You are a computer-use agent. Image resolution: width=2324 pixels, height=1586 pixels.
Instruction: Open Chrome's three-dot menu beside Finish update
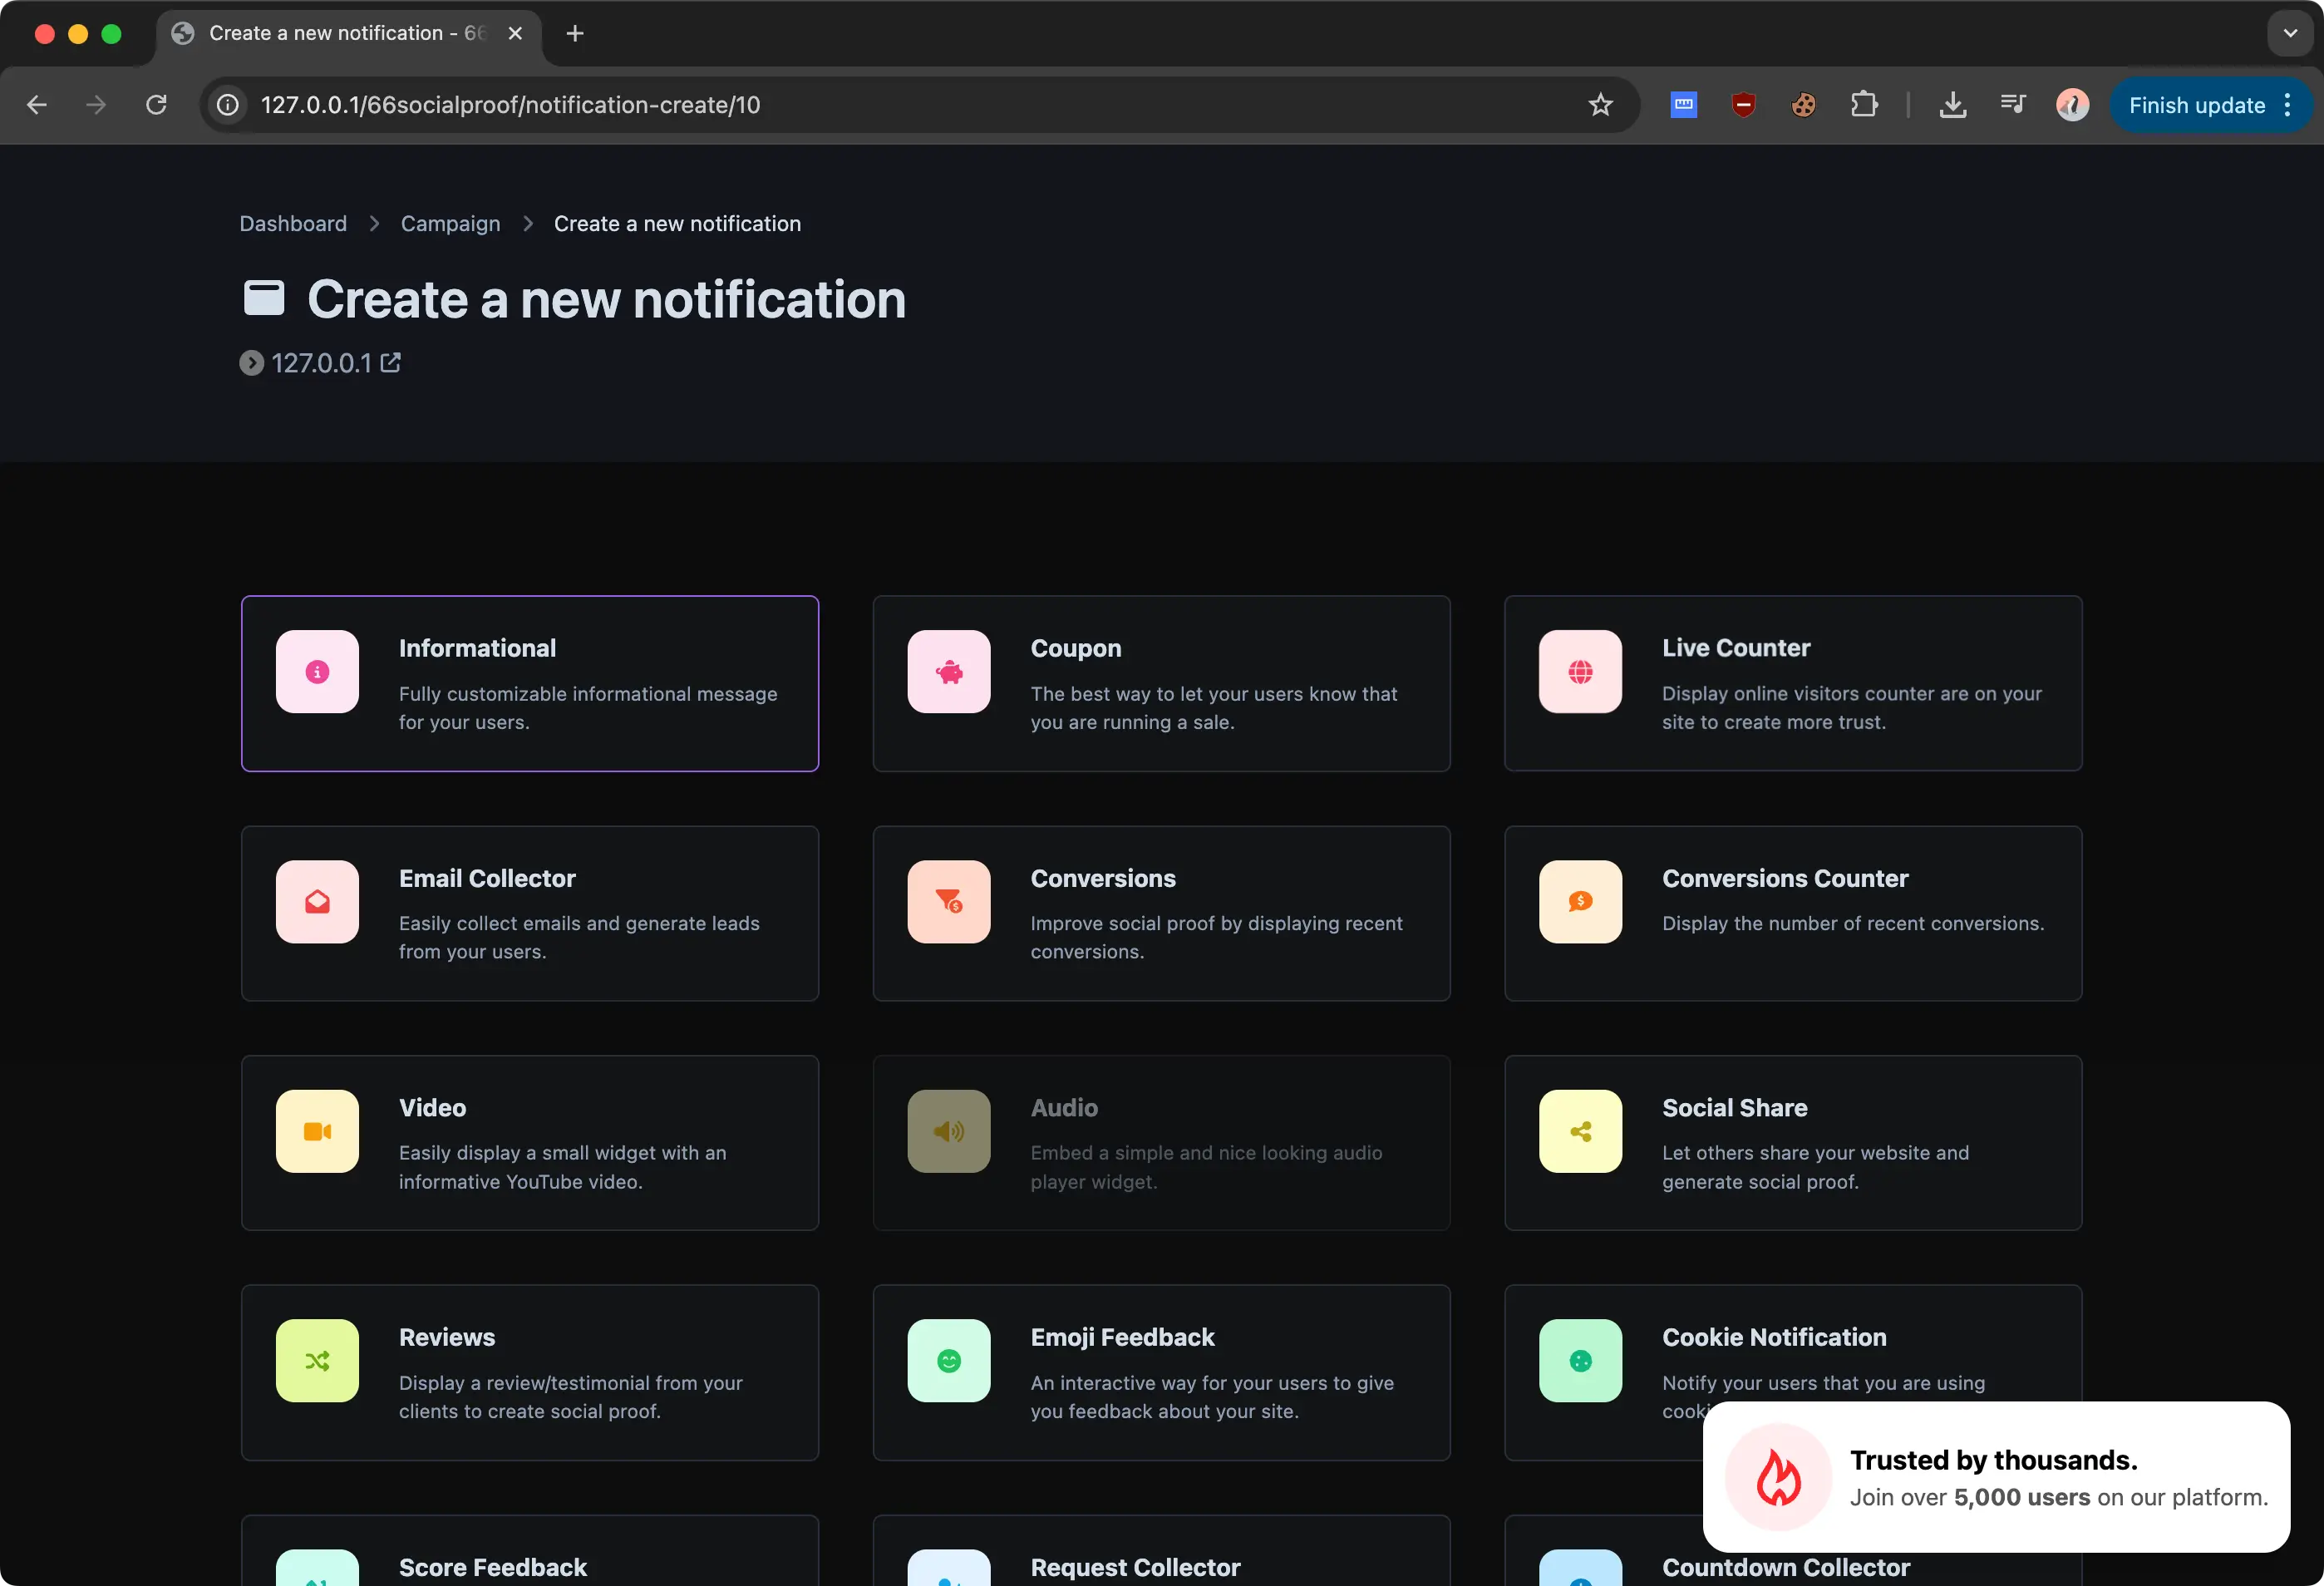[2287, 105]
